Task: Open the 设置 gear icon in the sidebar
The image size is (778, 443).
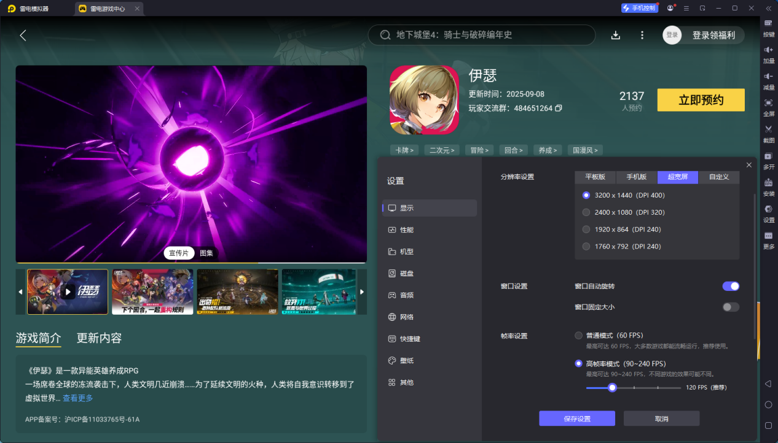Action: (768, 212)
